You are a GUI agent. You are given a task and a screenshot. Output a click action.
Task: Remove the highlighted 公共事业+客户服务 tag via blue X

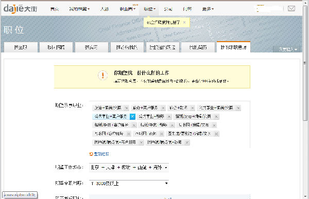132,116
